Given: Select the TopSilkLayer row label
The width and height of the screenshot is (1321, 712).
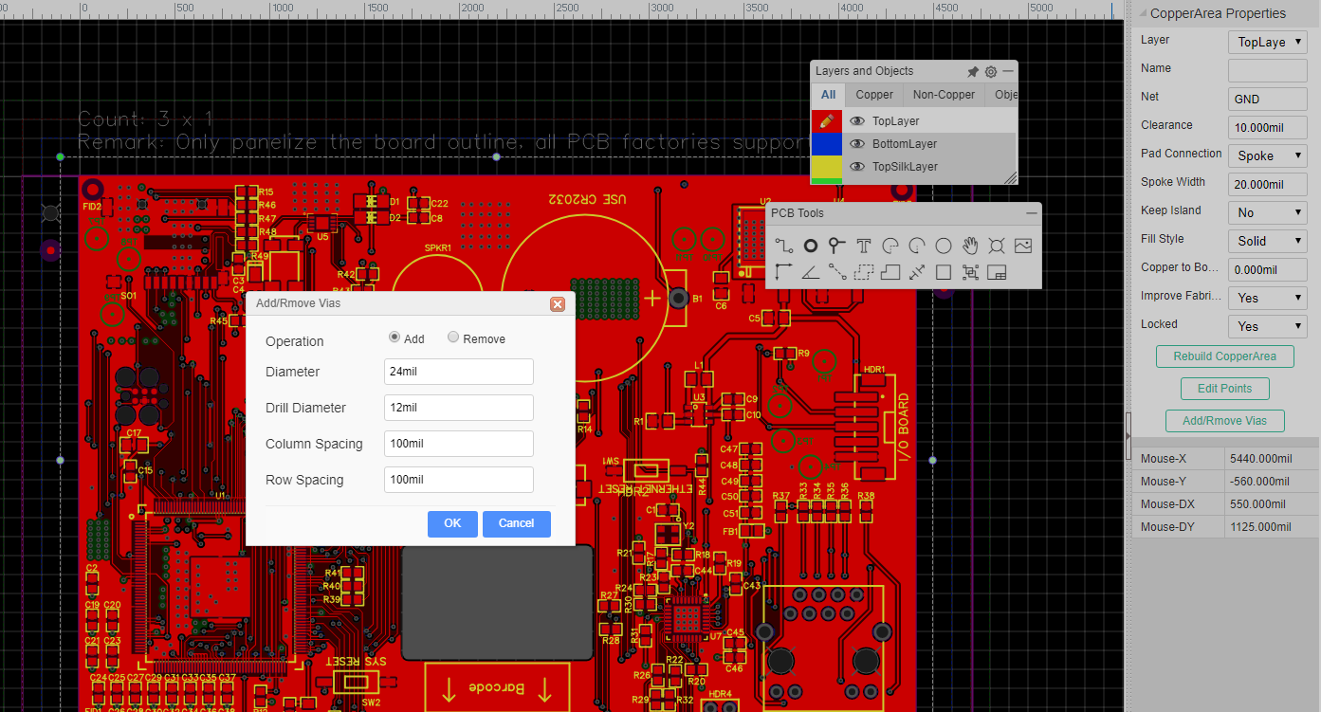Looking at the screenshot, I should point(905,167).
